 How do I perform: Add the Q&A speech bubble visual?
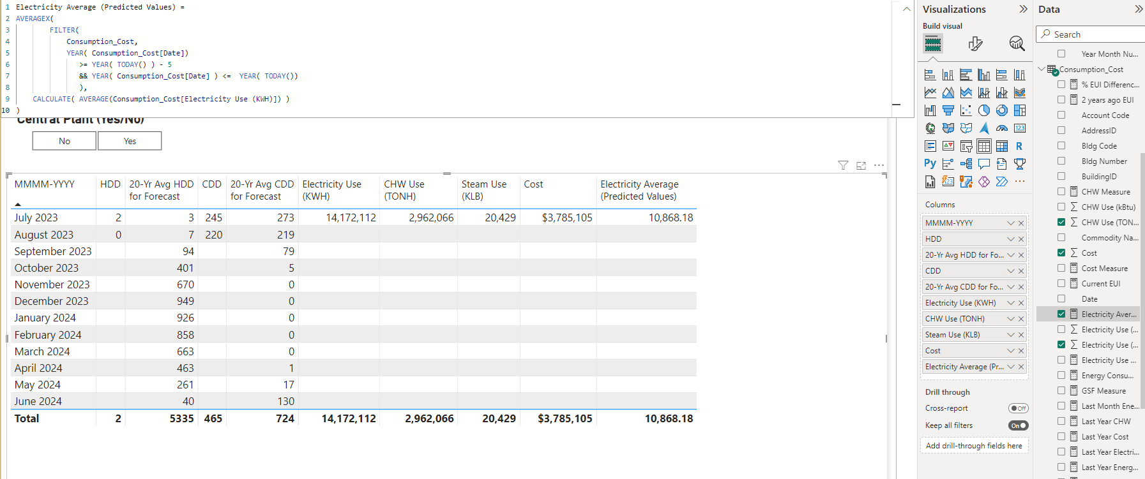click(x=984, y=164)
